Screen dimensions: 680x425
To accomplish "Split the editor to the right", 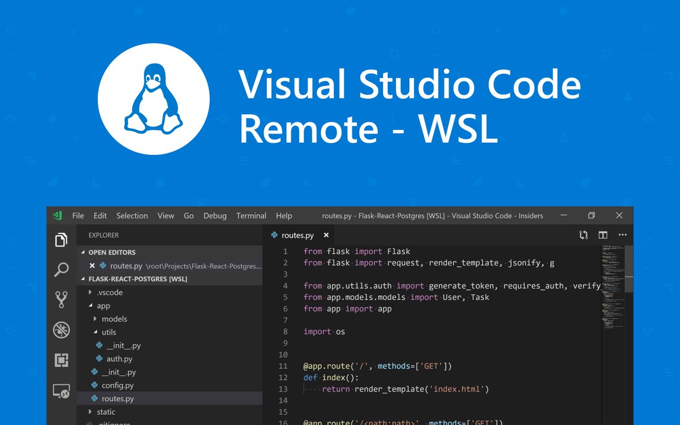I will click(603, 235).
